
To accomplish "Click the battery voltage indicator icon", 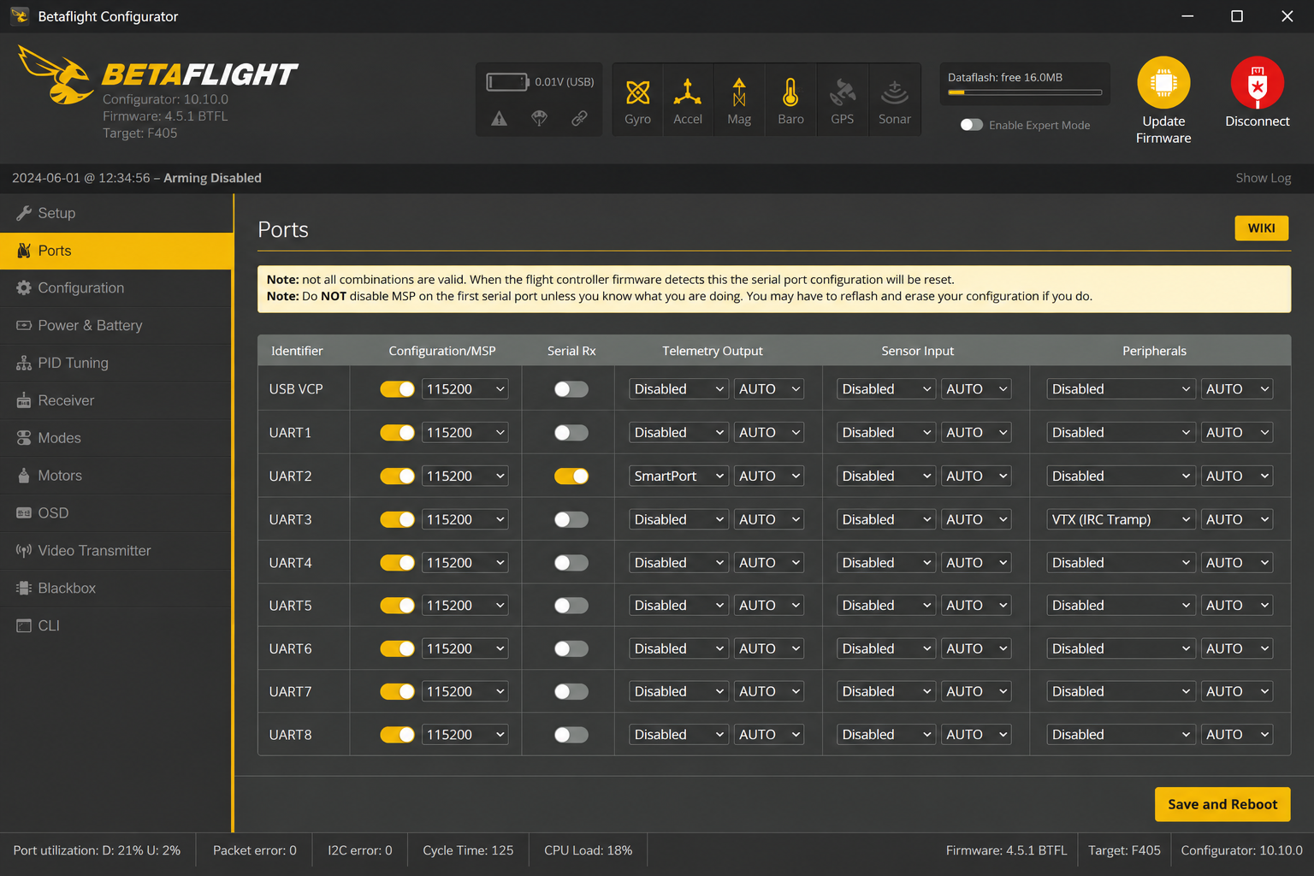I will click(x=508, y=82).
